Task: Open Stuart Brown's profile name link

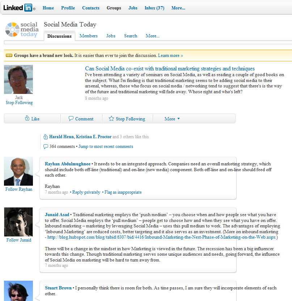Action: (x=58, y=288)
